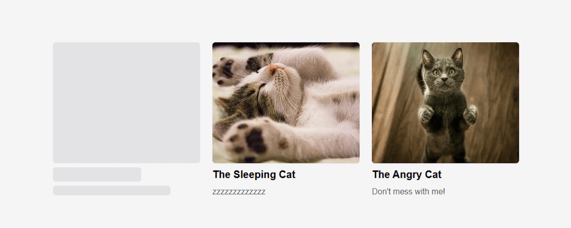Click the angry cat's raised left paw
This screenshot has width=571, height=228.
tap(426, 114)
